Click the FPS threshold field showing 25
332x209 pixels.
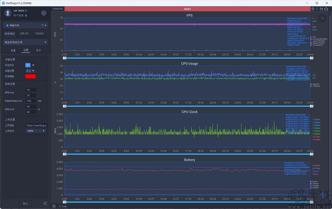coord(31,95)
